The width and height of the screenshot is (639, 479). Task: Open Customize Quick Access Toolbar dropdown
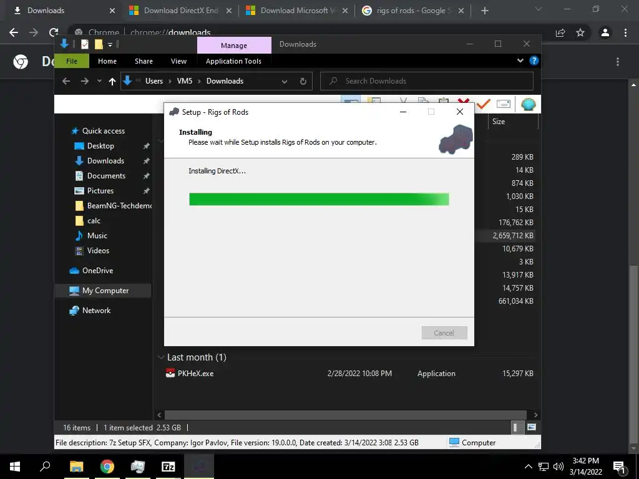coord(110,44)
